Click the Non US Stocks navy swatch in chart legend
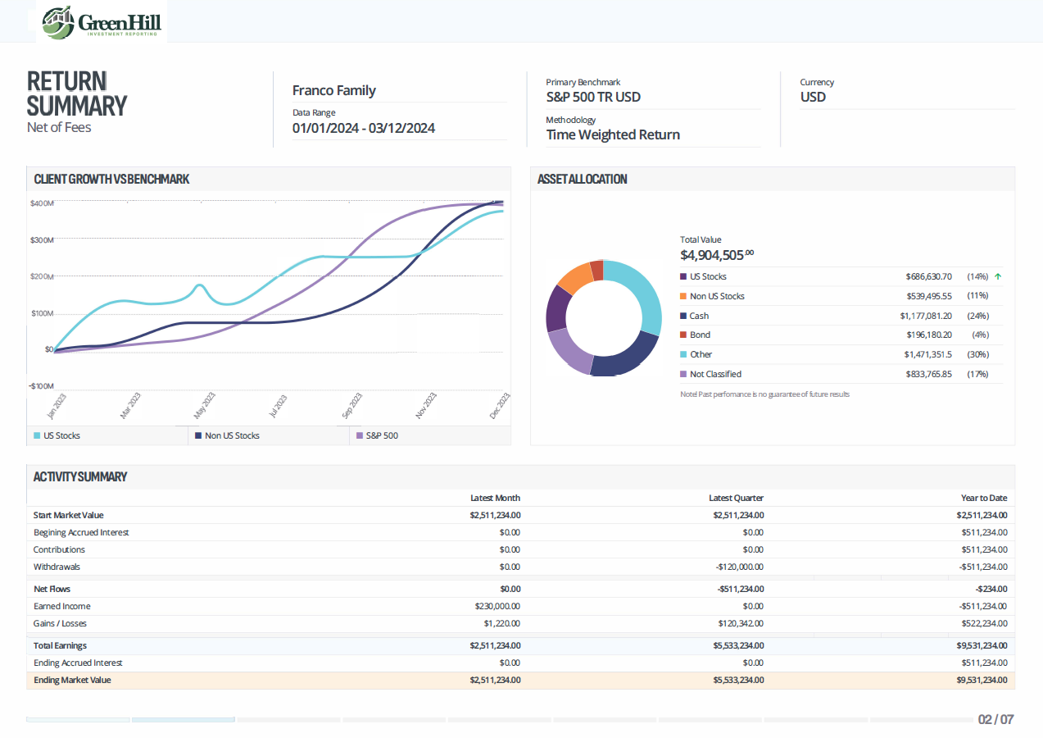The width and height of the screenshot is (1043, 738). (198, 435)
